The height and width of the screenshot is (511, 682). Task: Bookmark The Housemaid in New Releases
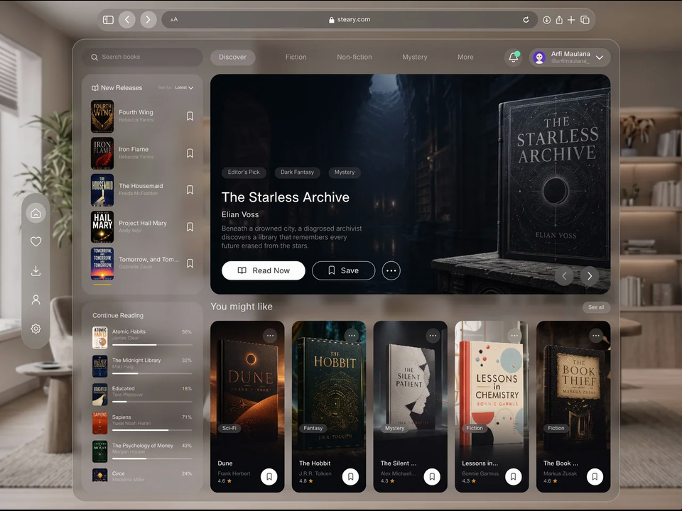point(190,189)
